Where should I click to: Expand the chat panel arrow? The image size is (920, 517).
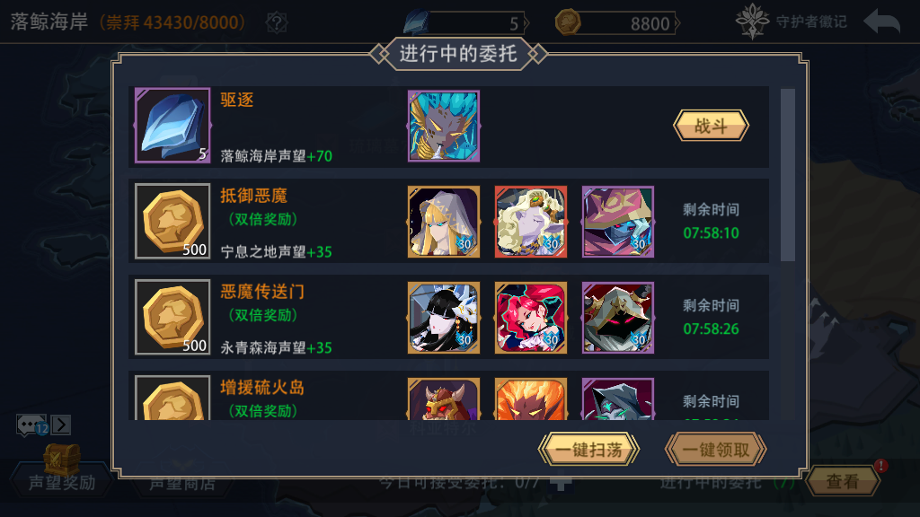pyautogui.click(x=61, y=425)
